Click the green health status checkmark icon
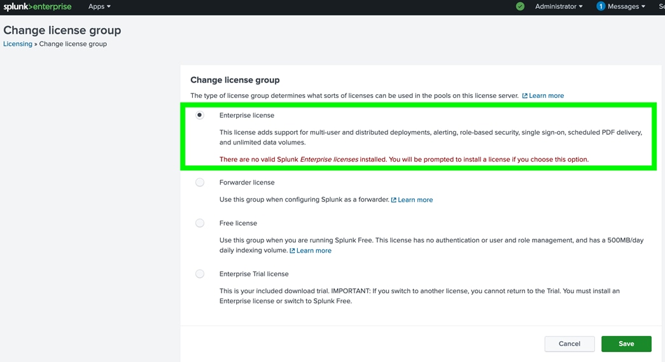The width and height of the screenshot is (665, 362). pos(520,6)
